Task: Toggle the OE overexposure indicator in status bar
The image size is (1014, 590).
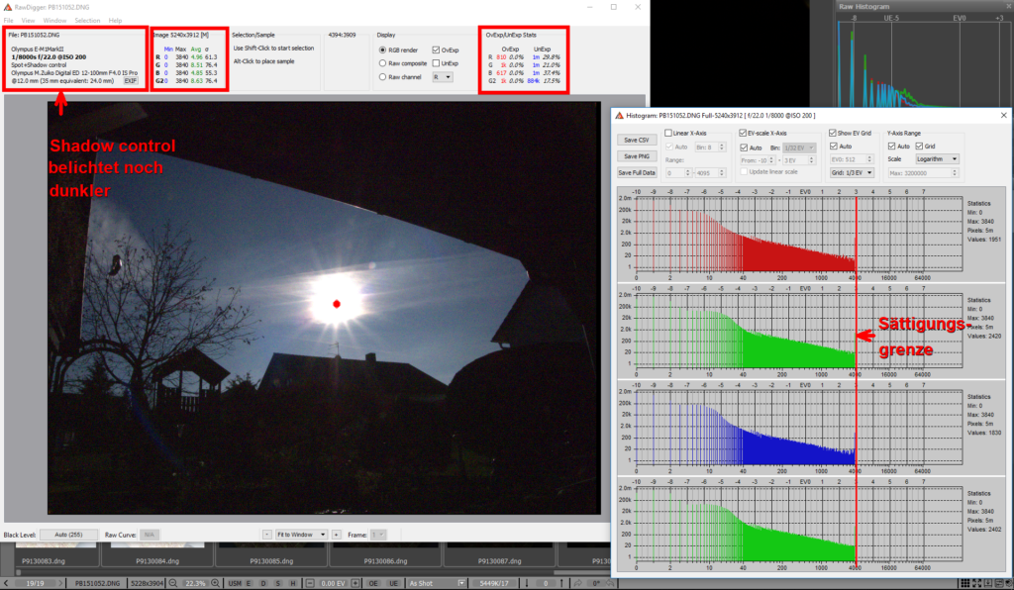Action: click(x=373, y=583)
